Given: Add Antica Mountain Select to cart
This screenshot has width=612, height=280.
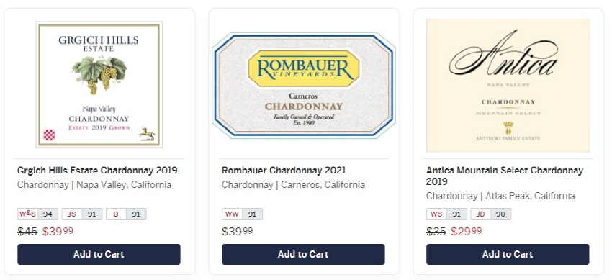Looking at the screenshot, I should (x=508, y=254).
